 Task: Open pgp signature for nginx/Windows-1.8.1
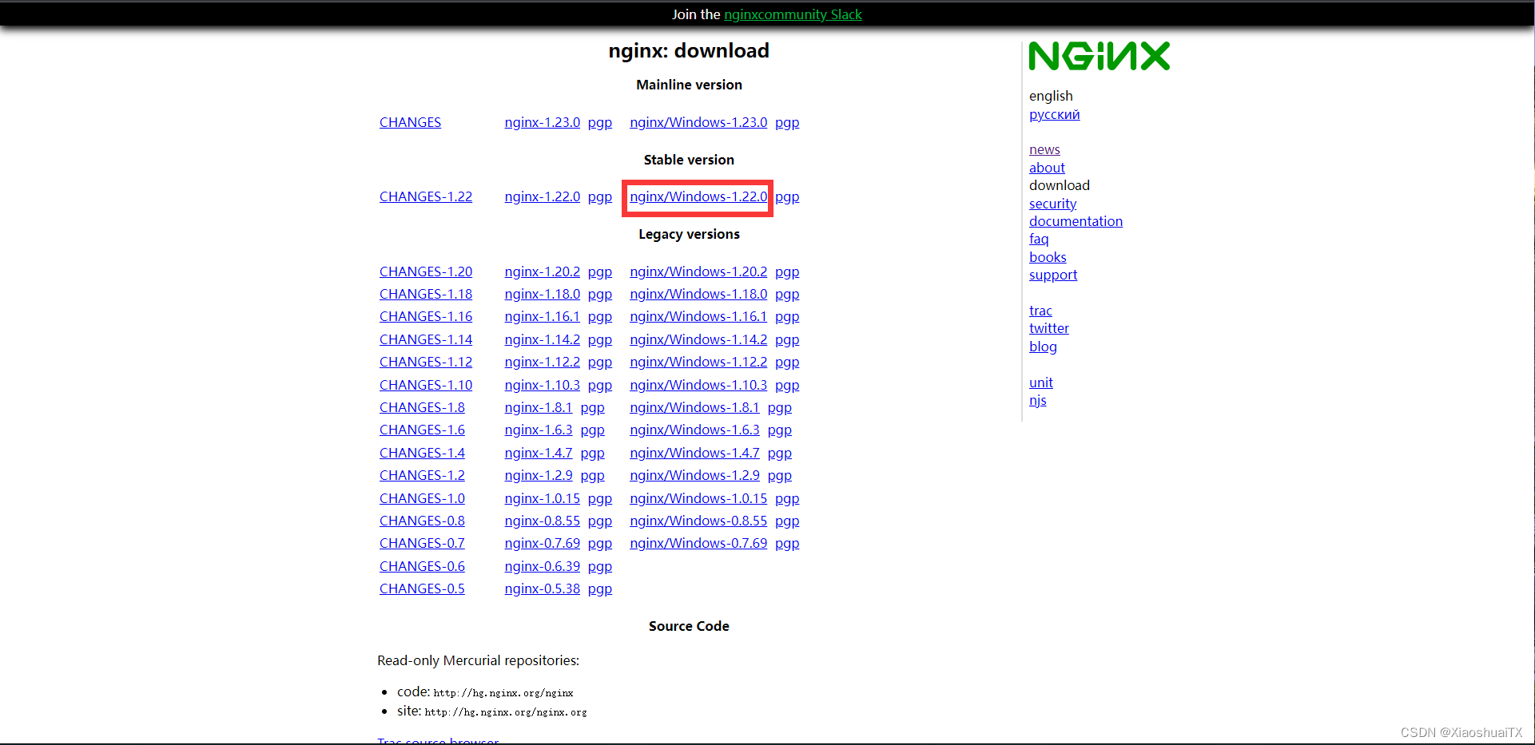pyautogui.click(x=780, y=407)
